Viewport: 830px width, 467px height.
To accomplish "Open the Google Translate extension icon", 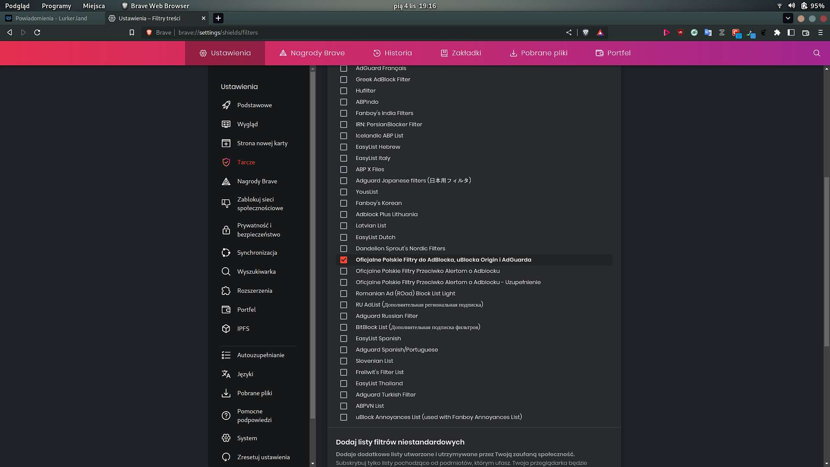I will [x=708, y=32].
